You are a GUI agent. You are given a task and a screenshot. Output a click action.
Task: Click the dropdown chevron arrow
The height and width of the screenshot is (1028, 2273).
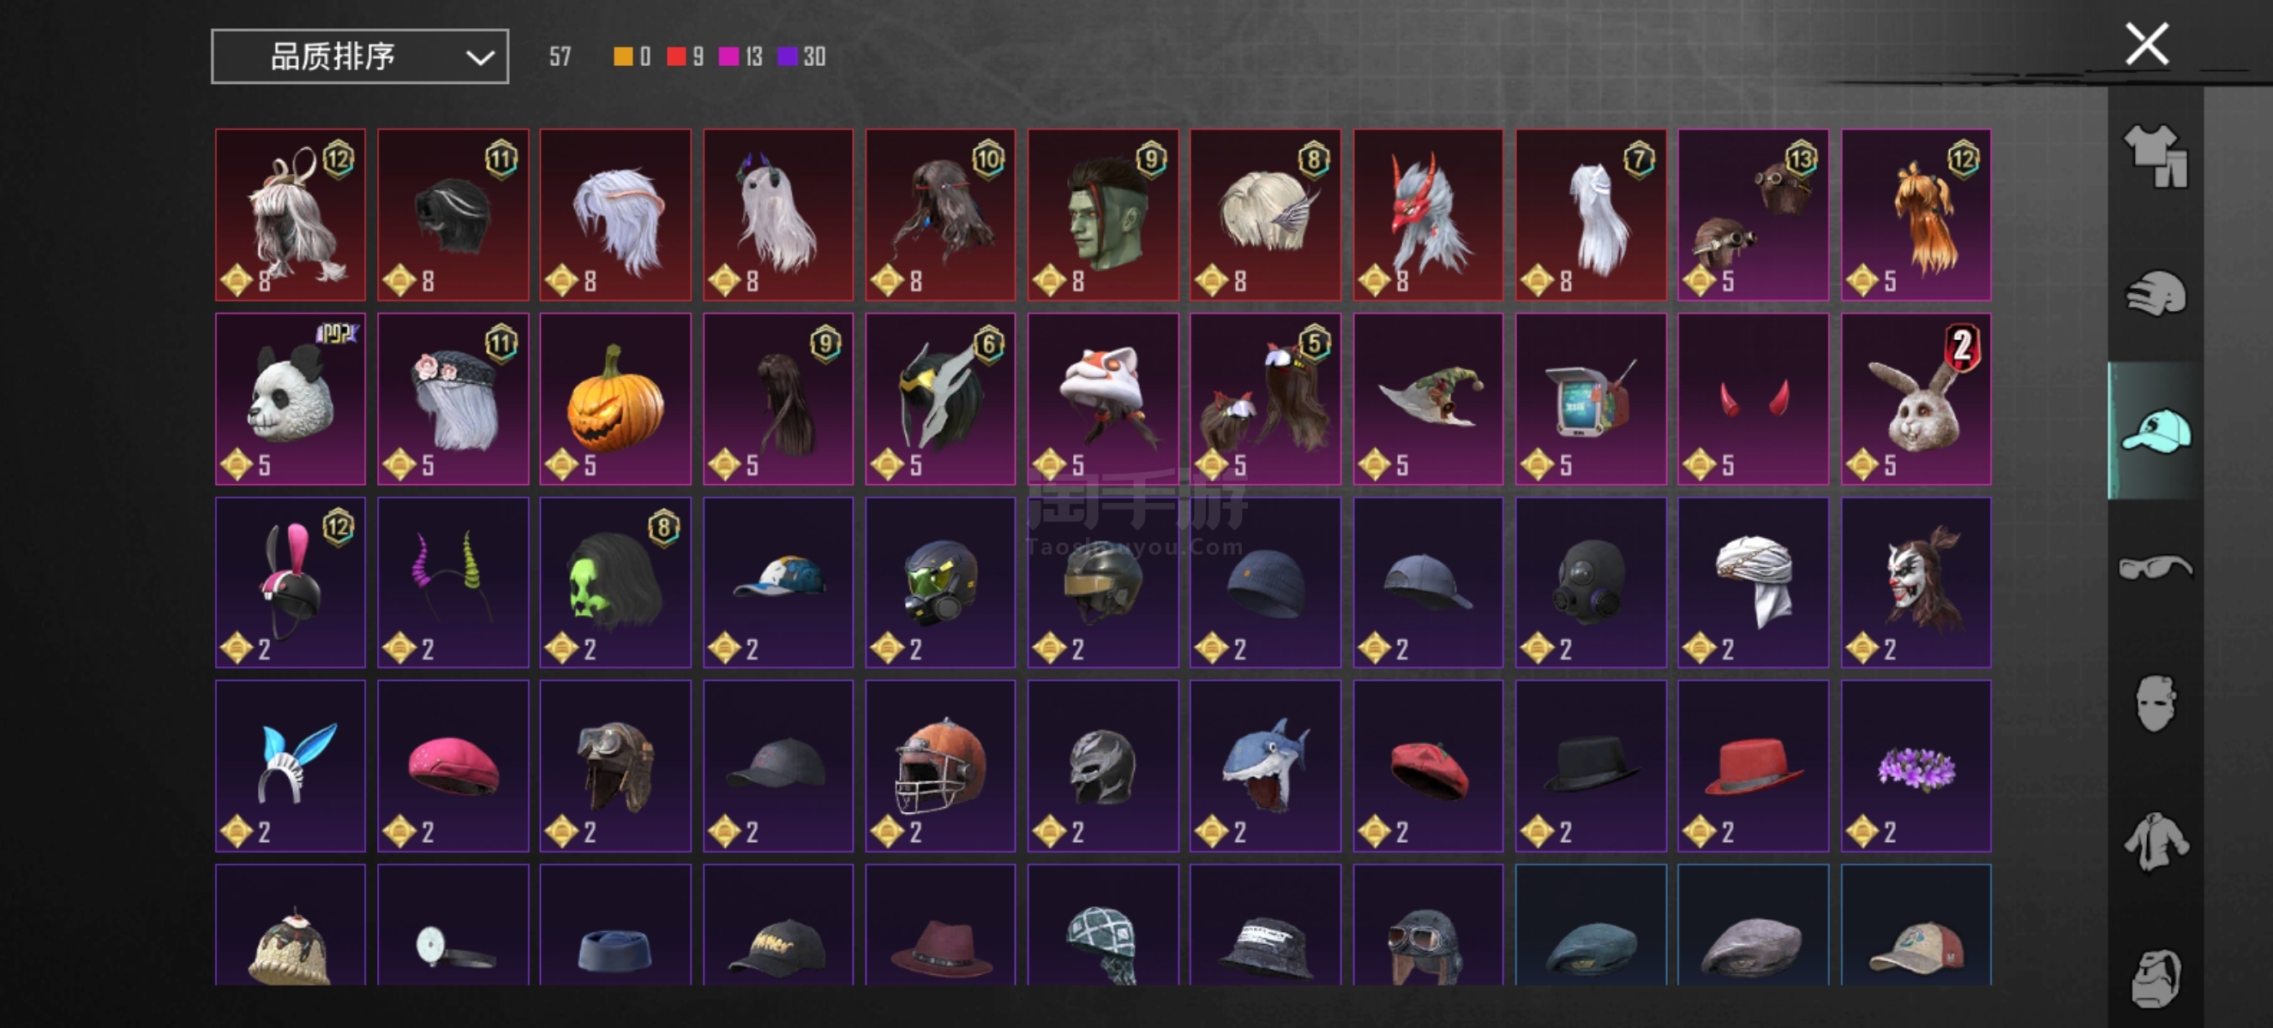pos(479,58)
